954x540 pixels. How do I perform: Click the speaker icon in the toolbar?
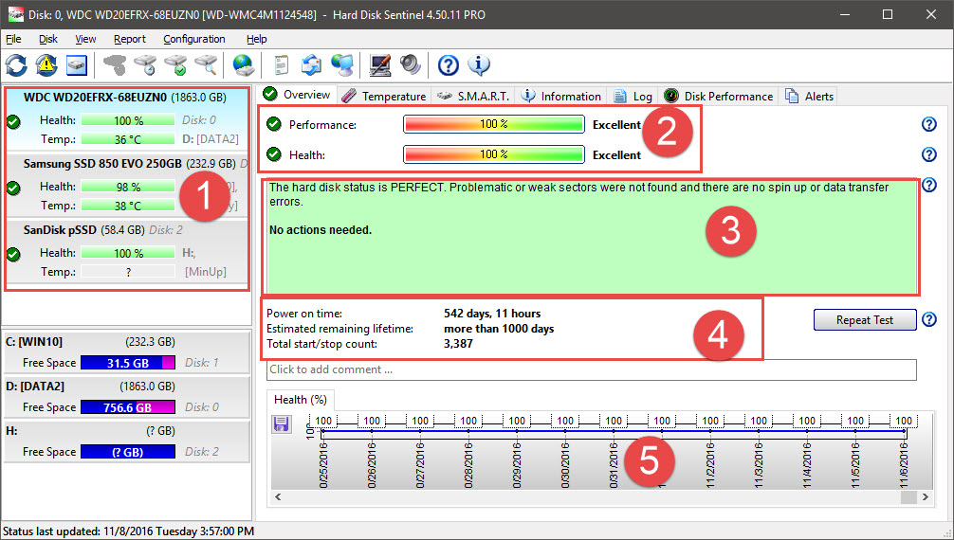coord(410,64)
